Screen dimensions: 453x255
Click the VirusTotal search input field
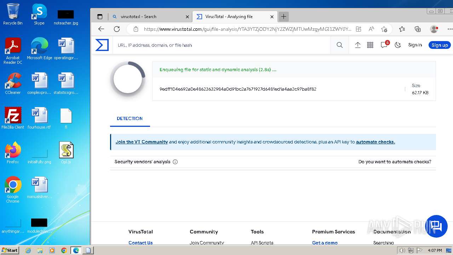click(x=222, y=45)
